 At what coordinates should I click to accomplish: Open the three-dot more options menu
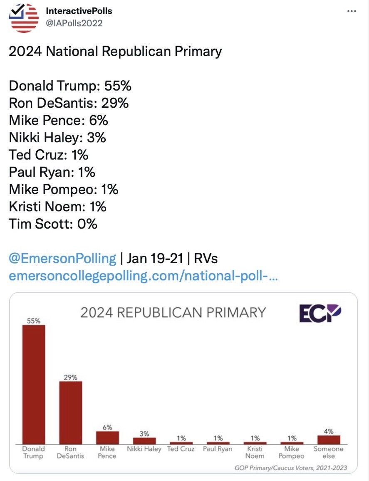click(x=352, y=11)
